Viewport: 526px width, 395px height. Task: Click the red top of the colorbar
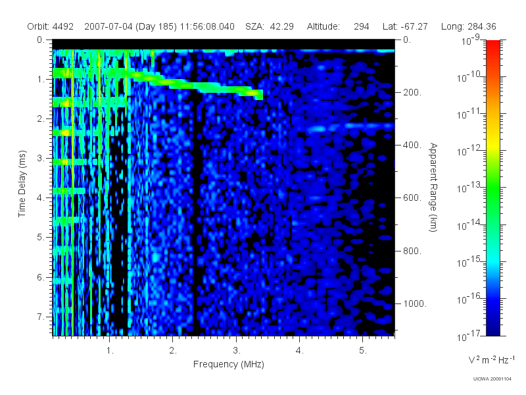click(492, 47)
